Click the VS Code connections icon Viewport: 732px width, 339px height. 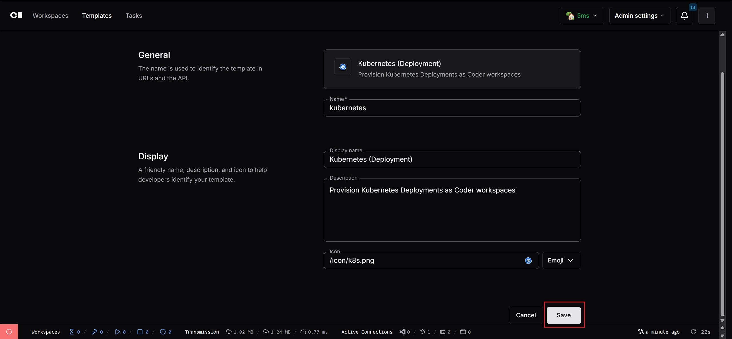pos(402,332)
